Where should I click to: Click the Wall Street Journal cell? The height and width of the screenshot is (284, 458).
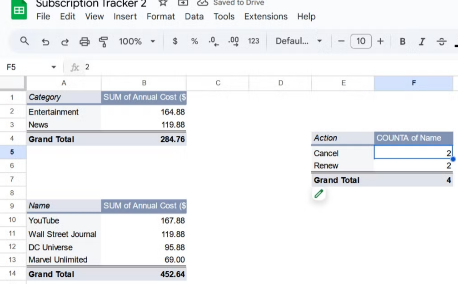pos(64,234)
